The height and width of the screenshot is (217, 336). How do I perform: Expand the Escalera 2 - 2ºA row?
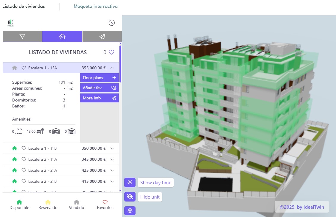tap(112, 170)
